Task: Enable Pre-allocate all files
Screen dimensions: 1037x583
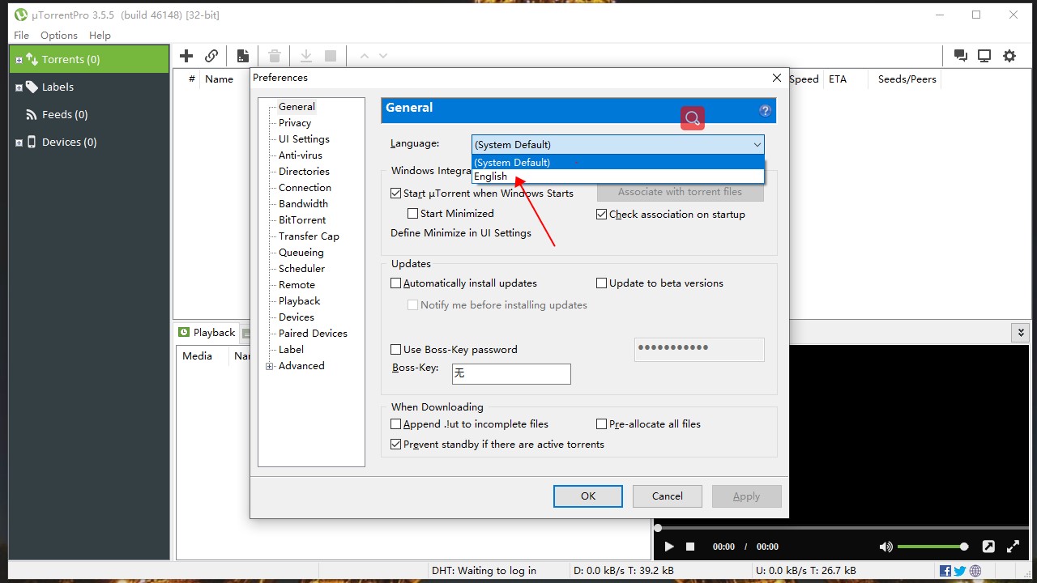Action: [x=601, y=424]
